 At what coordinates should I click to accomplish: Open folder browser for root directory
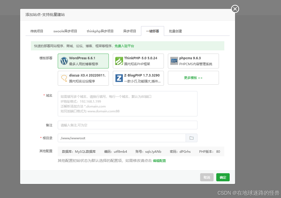(191, 138)
